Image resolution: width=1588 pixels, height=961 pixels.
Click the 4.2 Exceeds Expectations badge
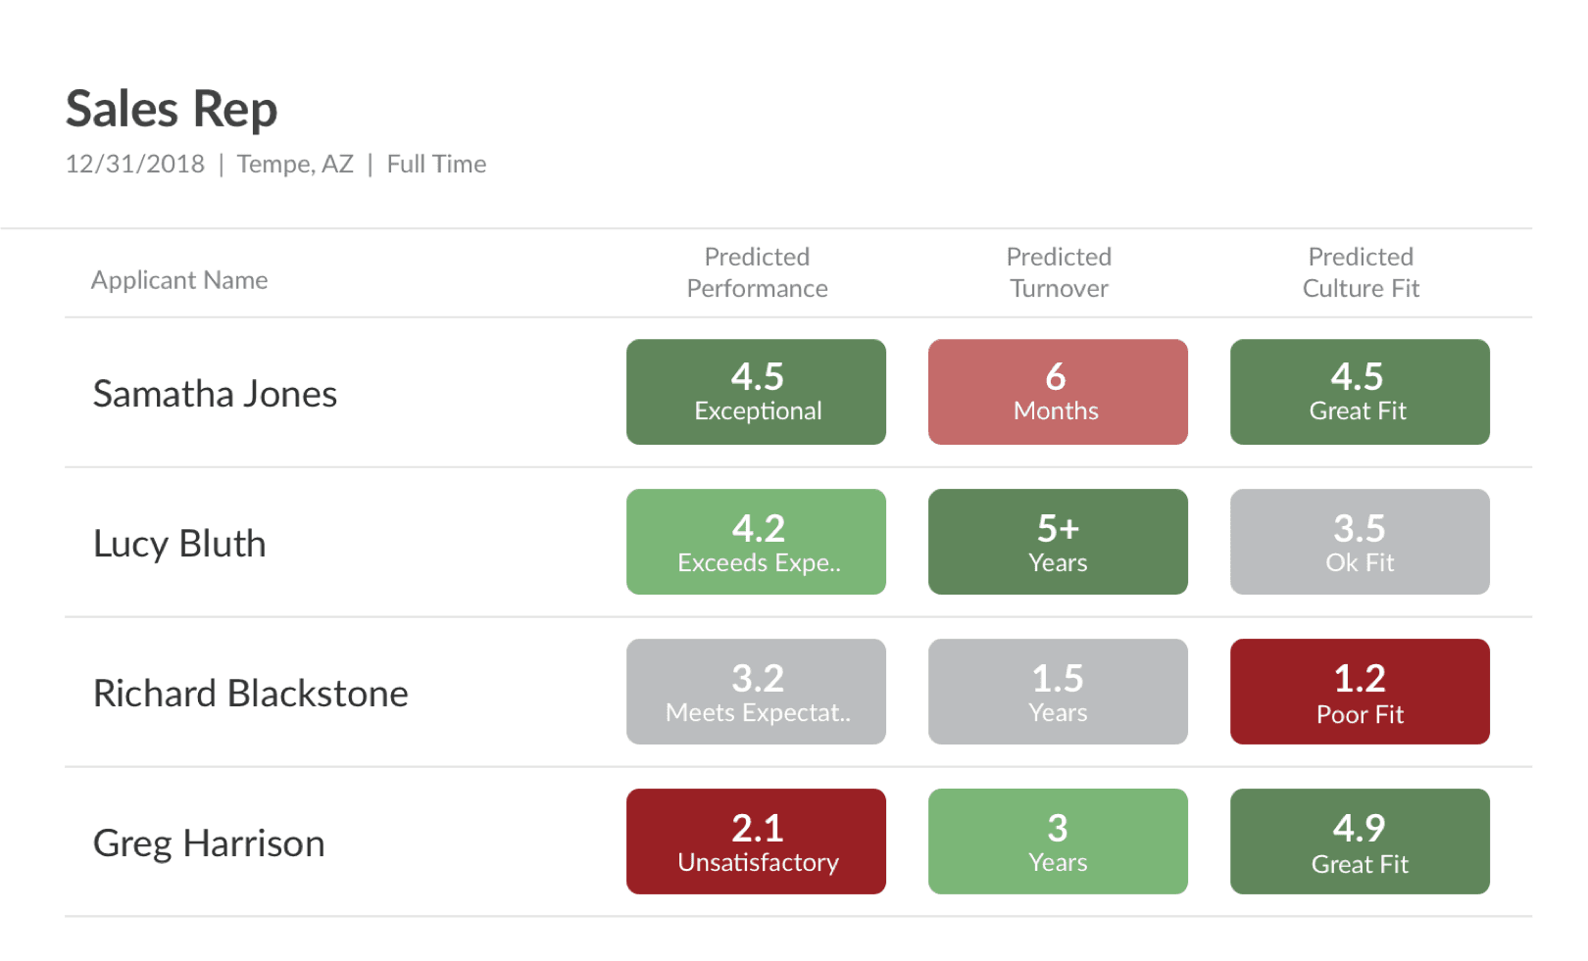pos(756,542)
